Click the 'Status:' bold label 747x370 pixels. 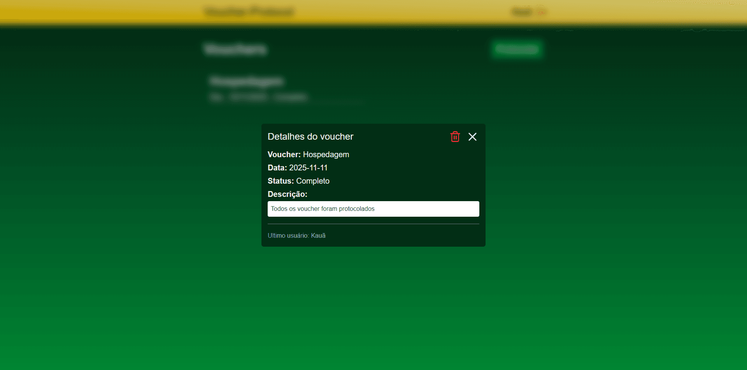pyautogui.click(x=281, y=181)
